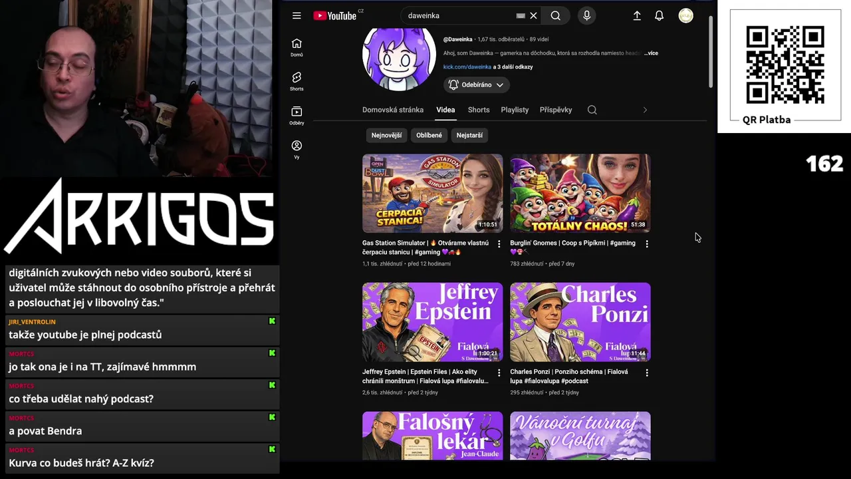The image size is (851, 479).
Task: Click the '89 videí' video count text
Action: 539,40
